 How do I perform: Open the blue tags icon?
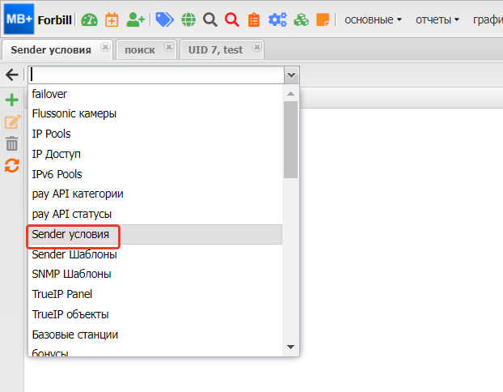click(164, 19)
